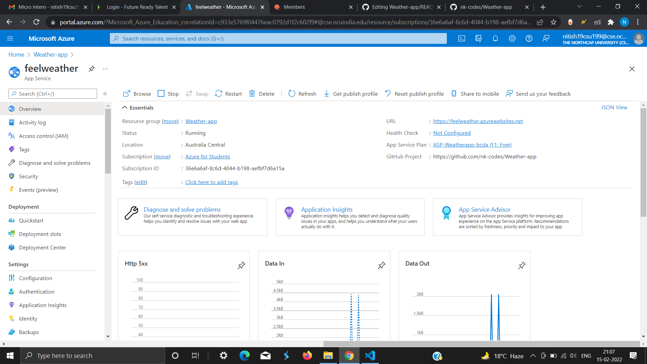Pin feelweather to dashboard
Viewport: 647px width, 364px height.
point(92,69)
